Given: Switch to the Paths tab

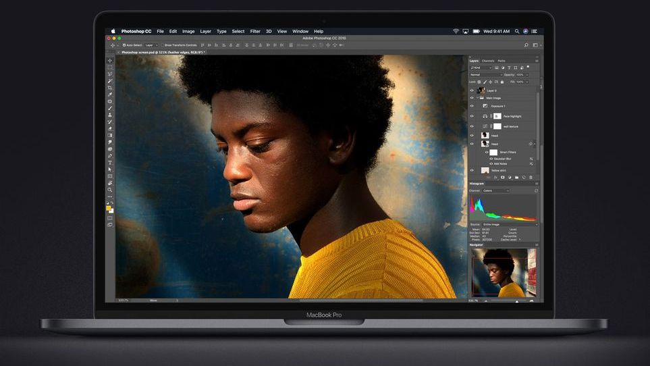Looking at the screenshot, I should pos(502,61).
